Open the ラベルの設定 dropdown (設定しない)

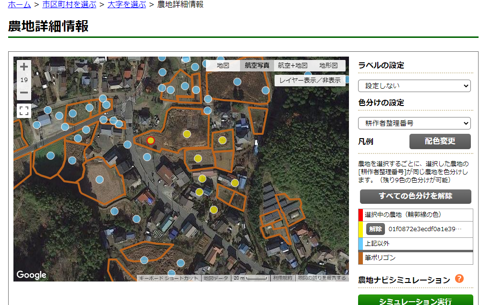[414, 86]
